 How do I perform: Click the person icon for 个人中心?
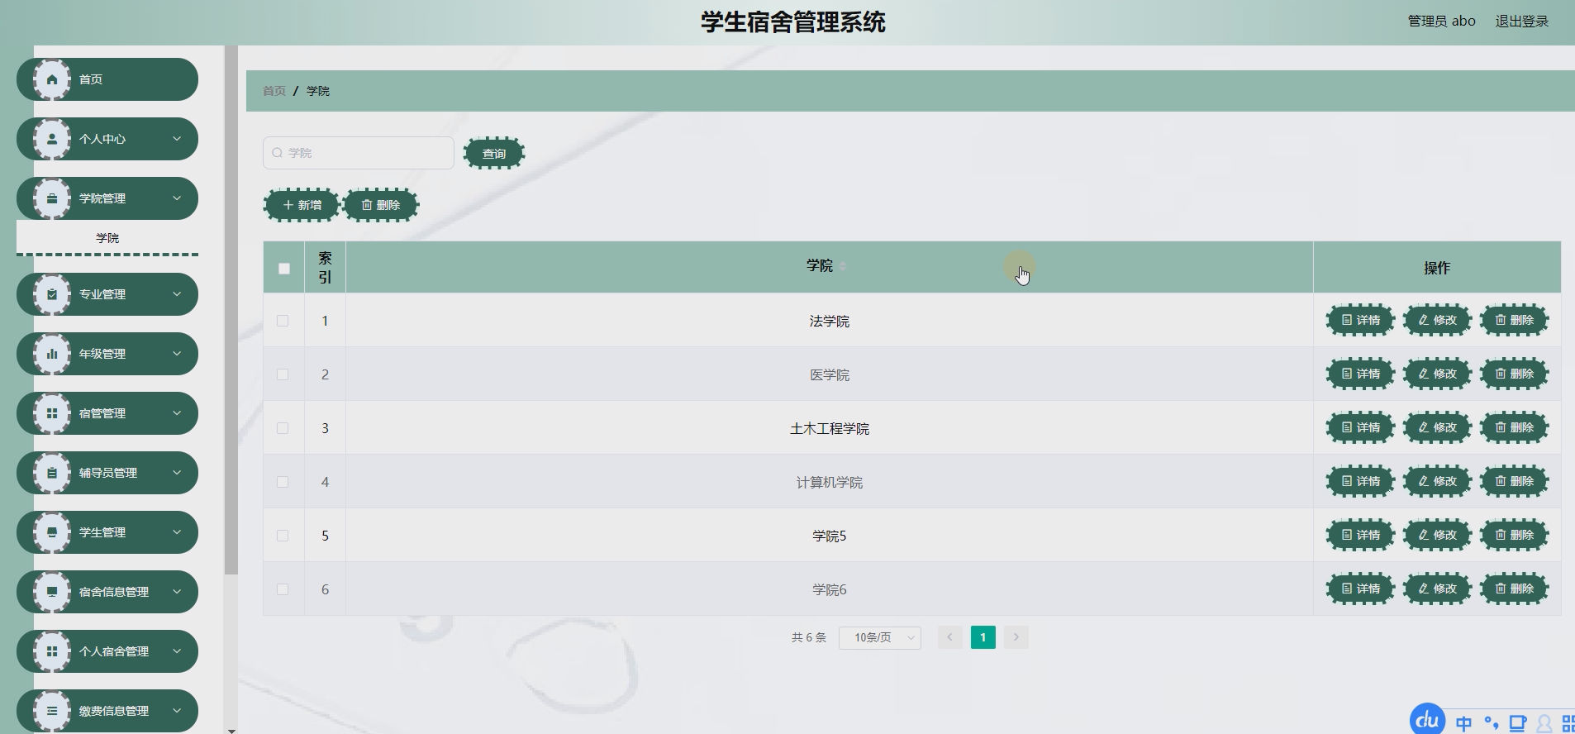(x=52, y=139)
